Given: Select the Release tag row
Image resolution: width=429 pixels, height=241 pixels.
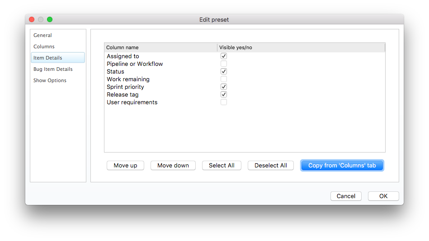Looking at the screenshot, I should tap(245, 94).
